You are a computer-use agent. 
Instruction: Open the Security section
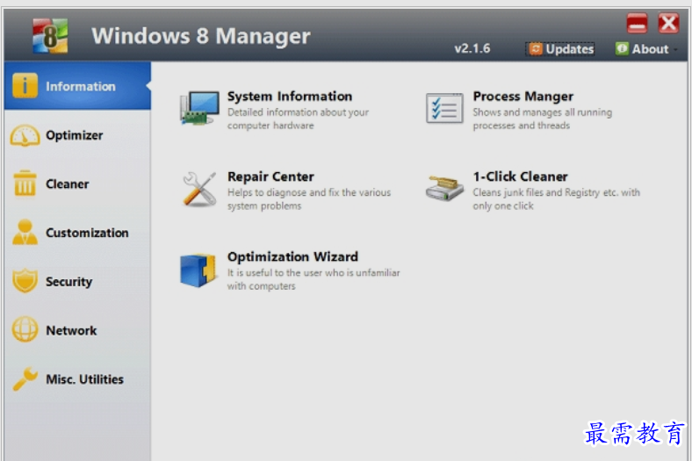tap(77, 282)
